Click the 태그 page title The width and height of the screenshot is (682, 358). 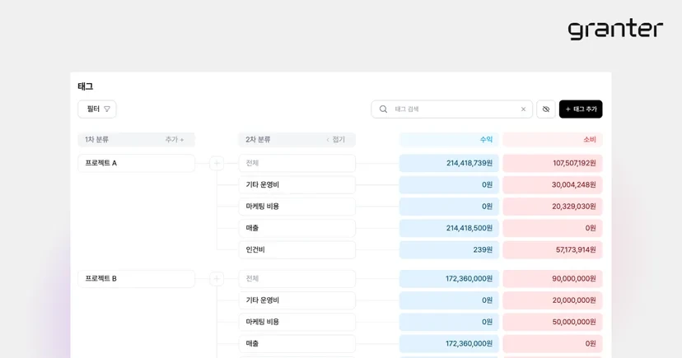click(x=86, y=86)
